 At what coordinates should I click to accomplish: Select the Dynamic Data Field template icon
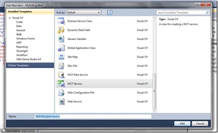coord(61,30)
